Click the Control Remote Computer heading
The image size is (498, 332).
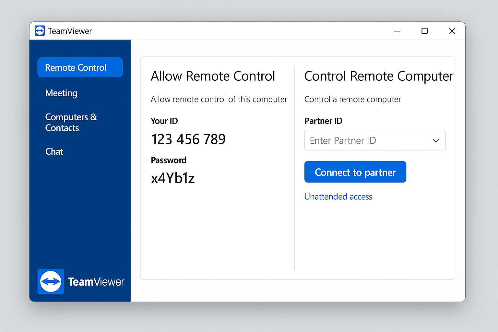[x=378, y=76]
